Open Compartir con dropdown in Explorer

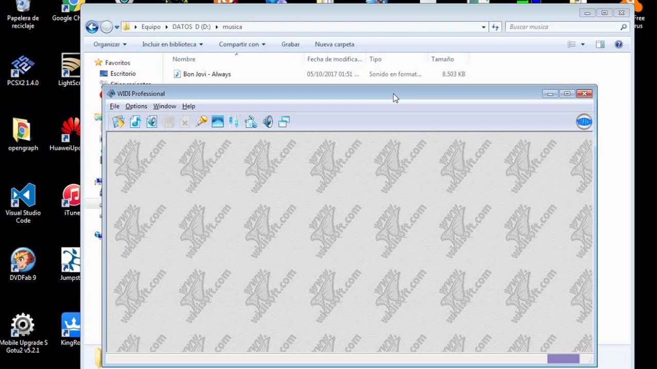(242, 45)
